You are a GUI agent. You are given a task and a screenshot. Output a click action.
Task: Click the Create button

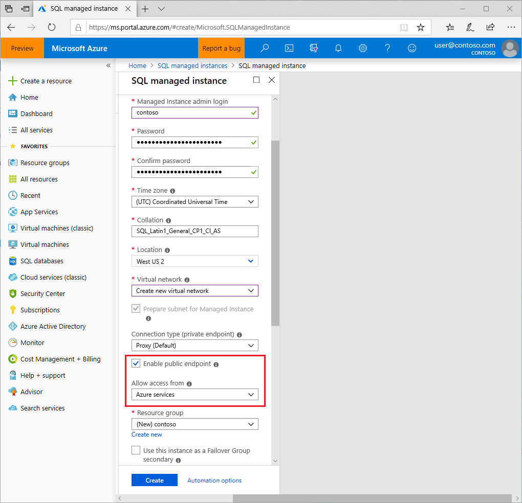155,481
